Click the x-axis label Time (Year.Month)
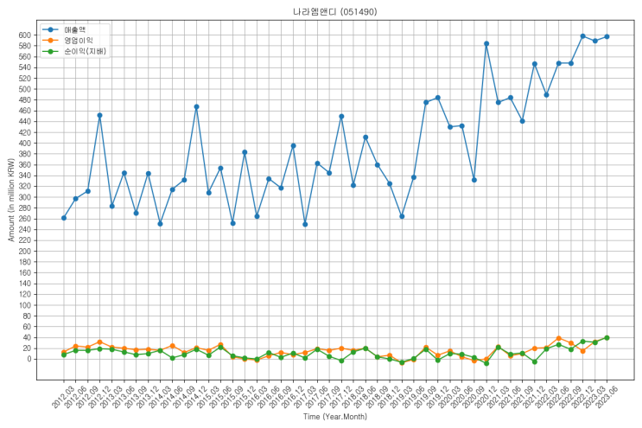Screen dimensions: 642x428 point(335,417)
